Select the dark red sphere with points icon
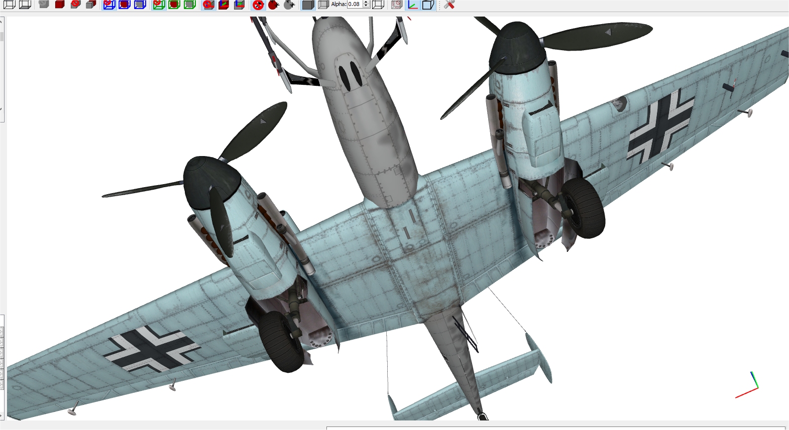 point(274,5)
